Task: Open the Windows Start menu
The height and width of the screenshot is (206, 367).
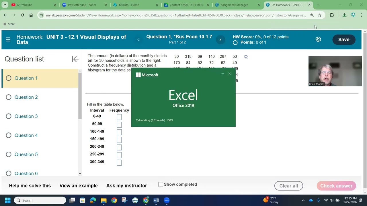Action: click(8, 200)
